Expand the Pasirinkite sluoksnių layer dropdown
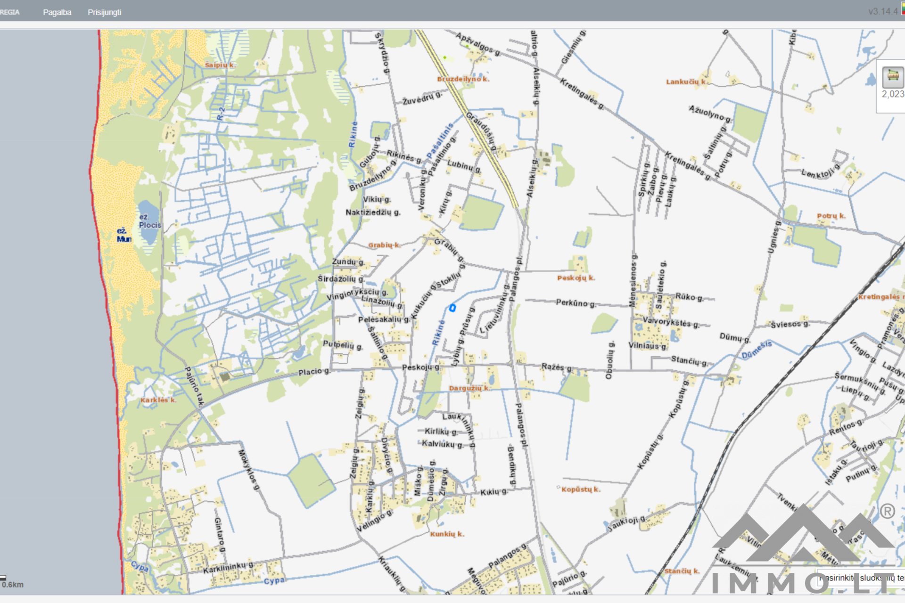 863,578
